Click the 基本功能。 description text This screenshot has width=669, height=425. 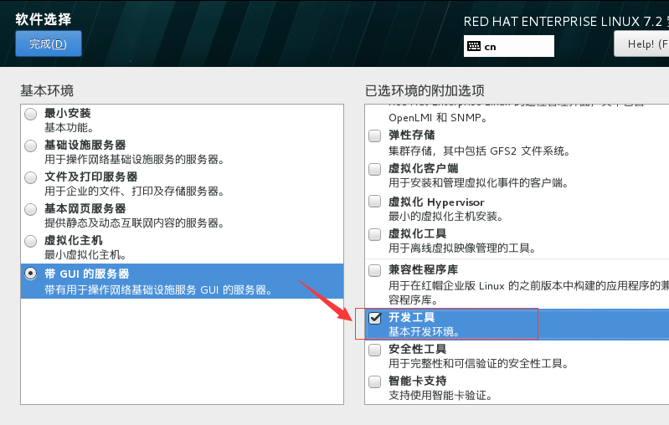69,127
